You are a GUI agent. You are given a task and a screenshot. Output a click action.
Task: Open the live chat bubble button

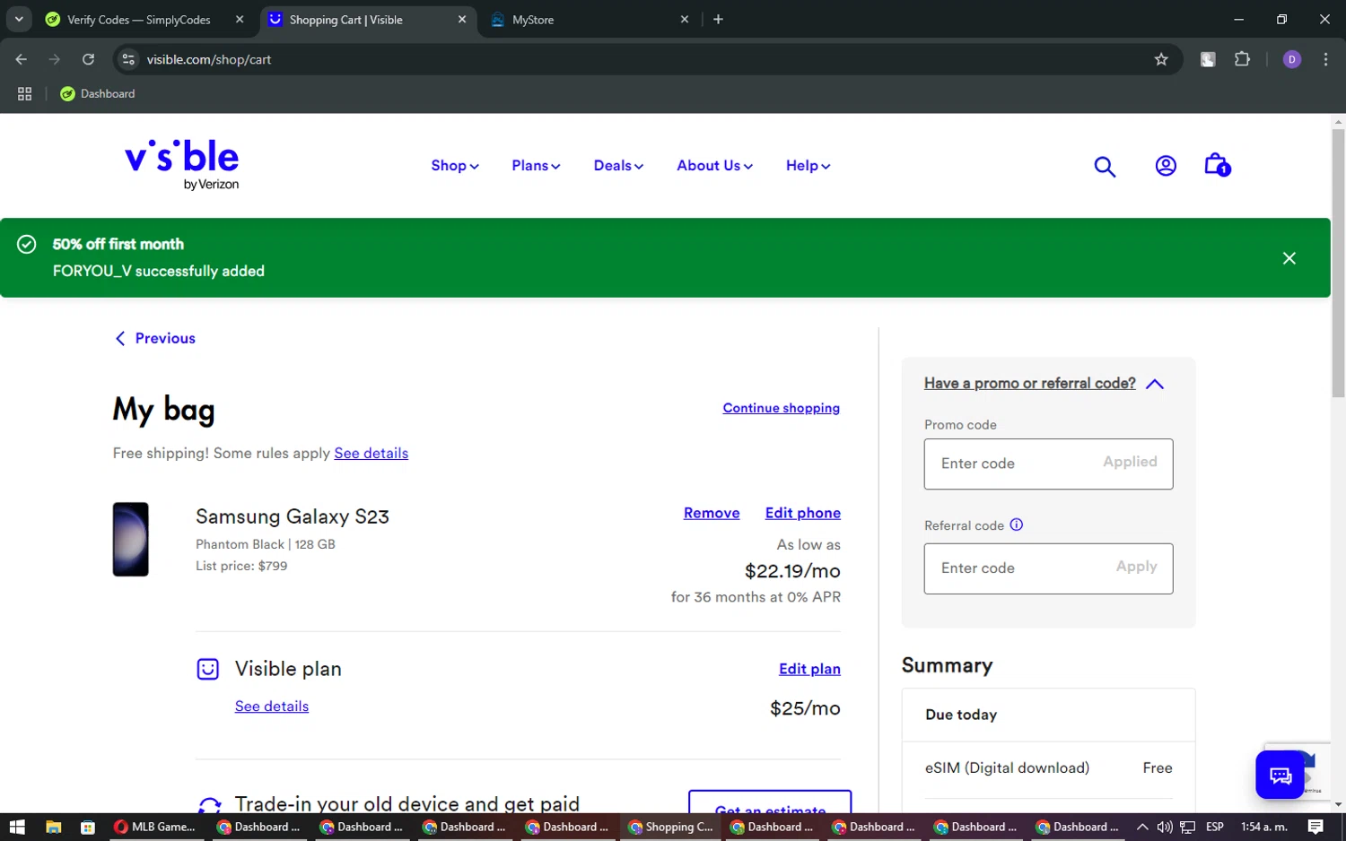tap(1280, 775)
